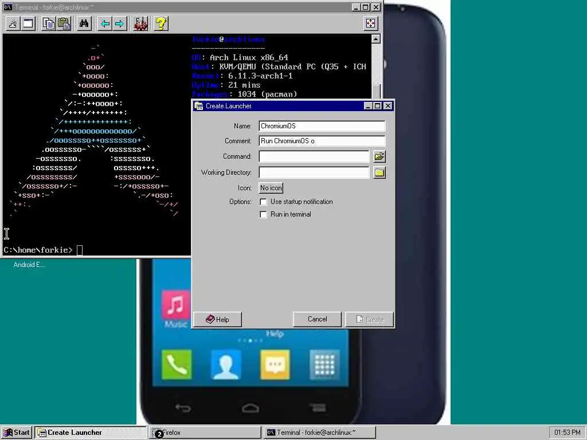Click the Copy icon in Terminal toolbar
The width and height of the screenshot is (587, 440).
pos(48,23)
